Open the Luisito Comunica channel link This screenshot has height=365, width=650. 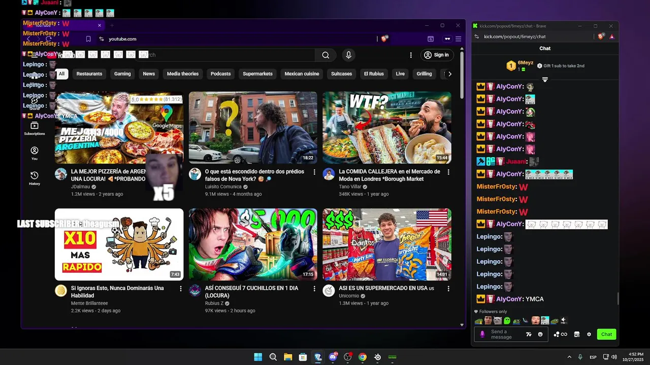[223, 187]
